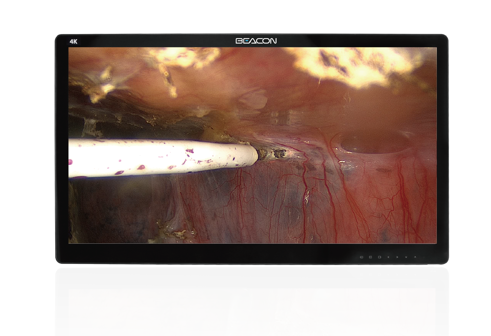Click the 4K badge on the bezel
Image resolution: width=491 pixels, height=336 pixels.
pyautogui.click(x=74, y=42)
